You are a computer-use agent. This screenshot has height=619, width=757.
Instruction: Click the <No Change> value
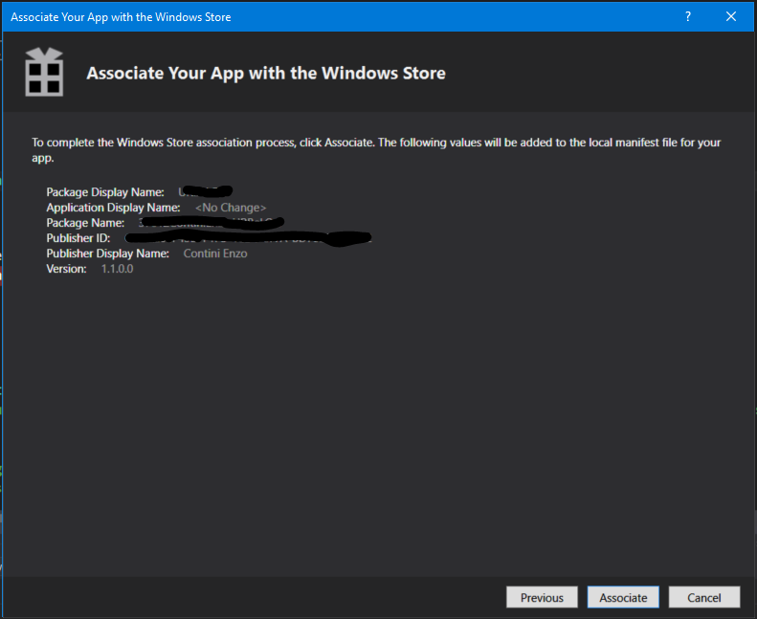point(231,208)
